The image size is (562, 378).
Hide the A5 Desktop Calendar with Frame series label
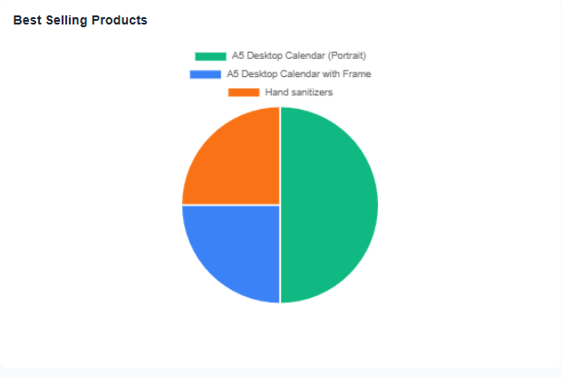(x=298, y=74)
